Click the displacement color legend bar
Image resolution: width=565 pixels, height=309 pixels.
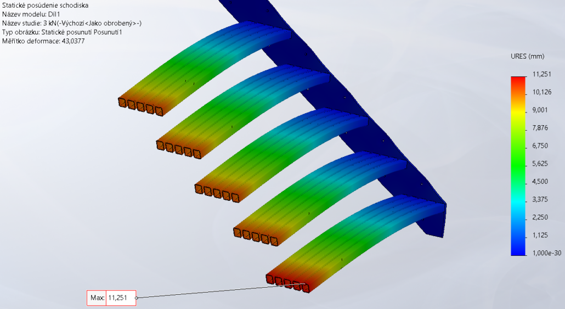(518, 166)
